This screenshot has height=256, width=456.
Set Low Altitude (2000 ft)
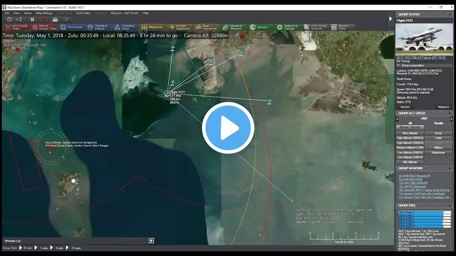(410, 153)
